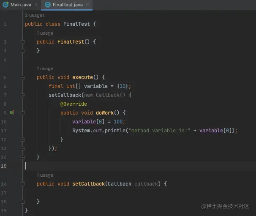Click the fold end marker on line 14
The width and height of the screenshot is (256, 216).
tap(22, 157)
